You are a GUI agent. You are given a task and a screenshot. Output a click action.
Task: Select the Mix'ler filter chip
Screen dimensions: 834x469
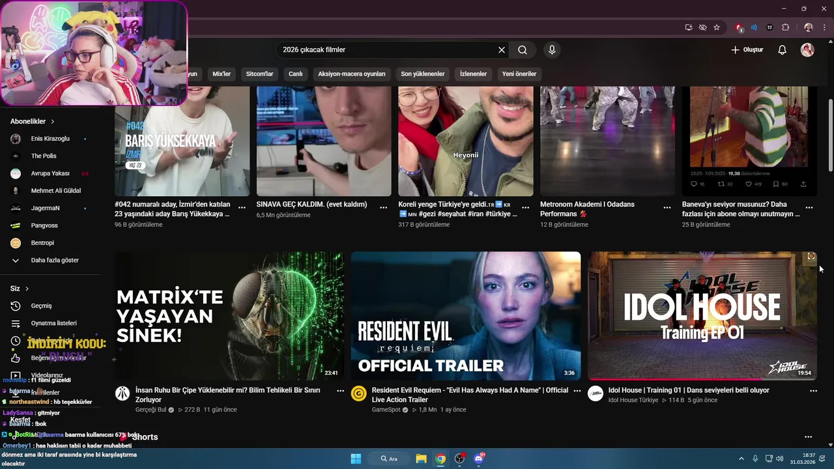[222, 74]
